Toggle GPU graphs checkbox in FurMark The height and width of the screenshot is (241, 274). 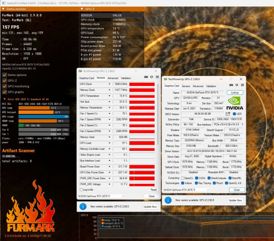[5, 92]
